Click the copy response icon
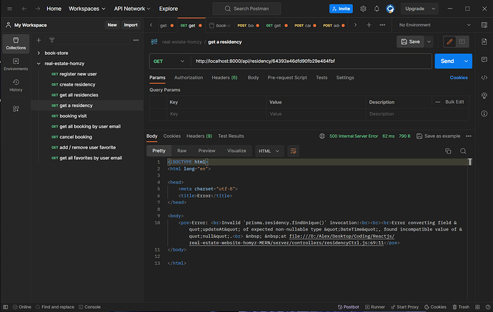 point(448,151)
